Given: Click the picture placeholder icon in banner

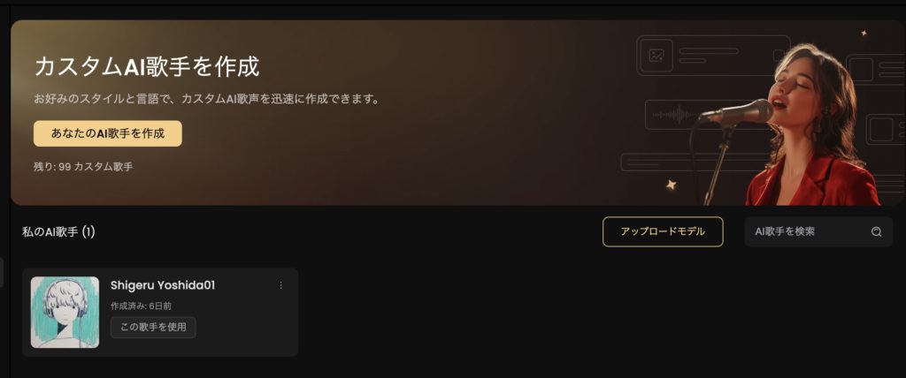Looking at the screenshot, I should (x=656, y=56).
